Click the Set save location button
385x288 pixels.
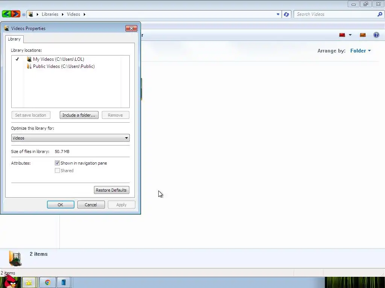coord(31,115)
